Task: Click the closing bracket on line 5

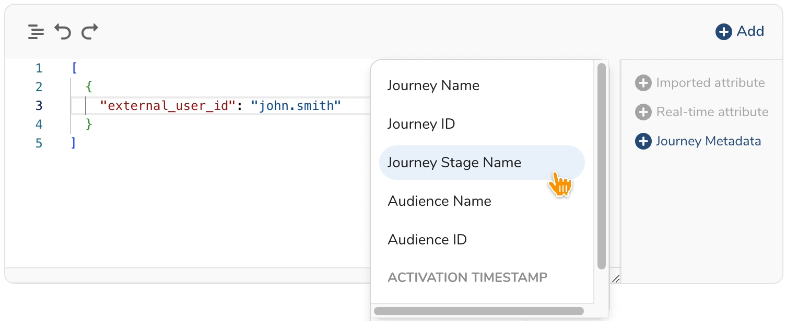Action: 74,143
